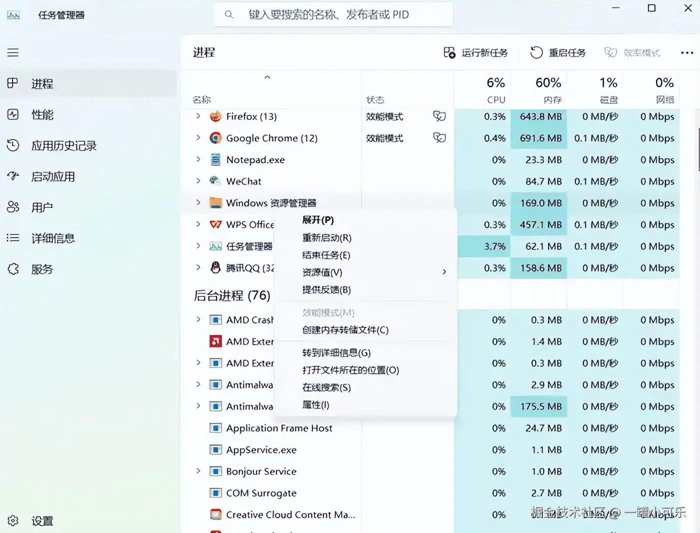Click the 运行新任务 button label
This screenshot has width=700, height=533.
pos(484,52)
